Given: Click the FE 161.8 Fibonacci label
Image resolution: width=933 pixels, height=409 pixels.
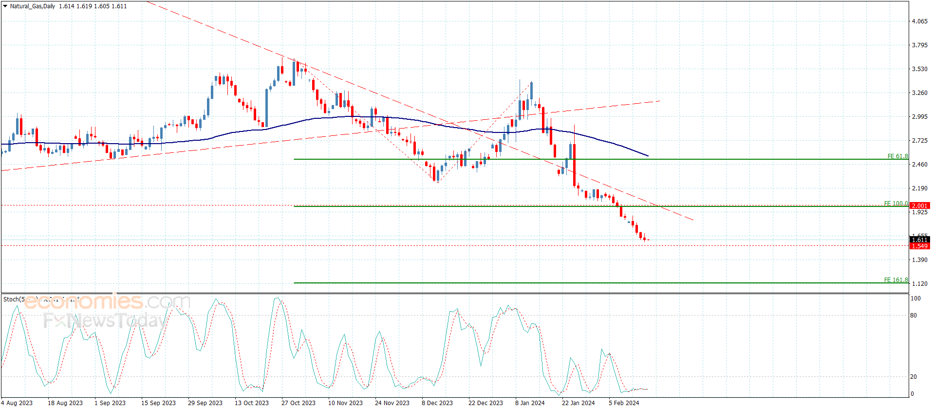Looking at the screenshot, I should pos(896,280).
